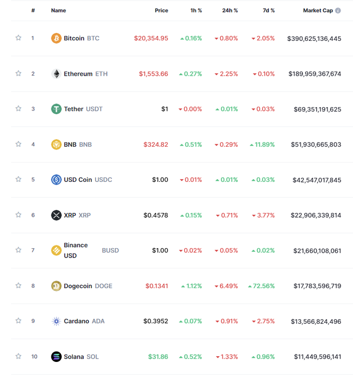Toggle watchlist star for Cardano
353x376 pixels.
(x=18, y=321)
